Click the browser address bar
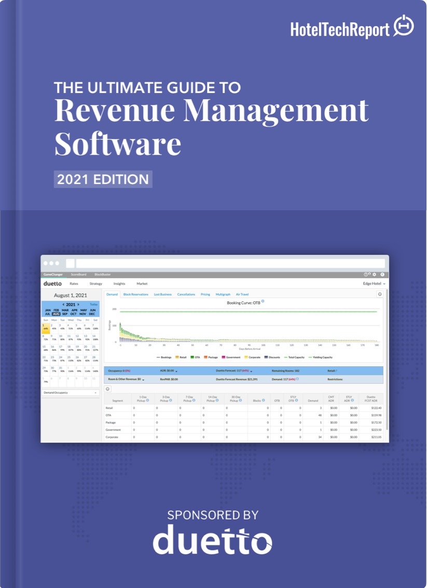Viewport: 427px width, 588px height. [231, 263]
